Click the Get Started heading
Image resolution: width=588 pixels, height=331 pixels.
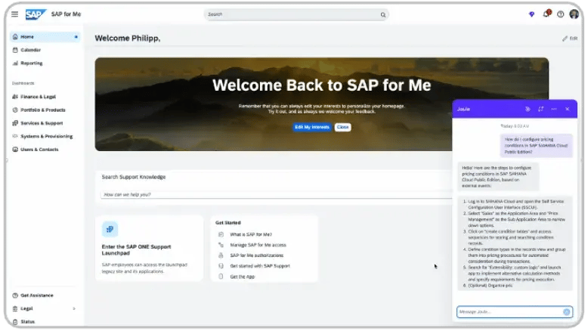click(x=228, y=223)
